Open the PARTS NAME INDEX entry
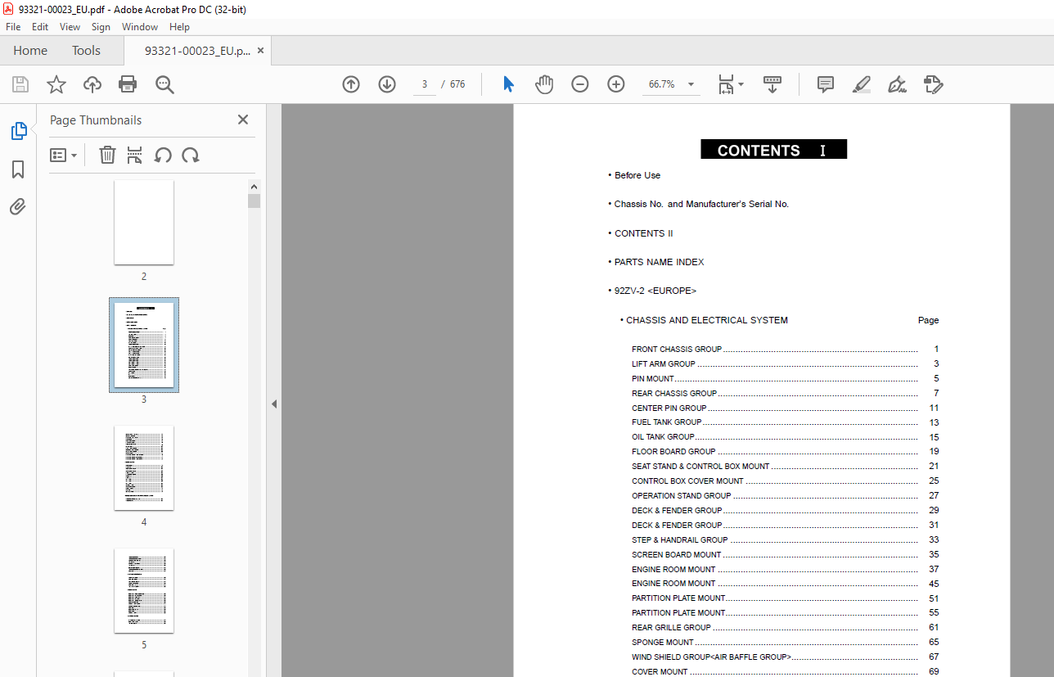This screenshot has height=677, width=1054. click(660, 262)
